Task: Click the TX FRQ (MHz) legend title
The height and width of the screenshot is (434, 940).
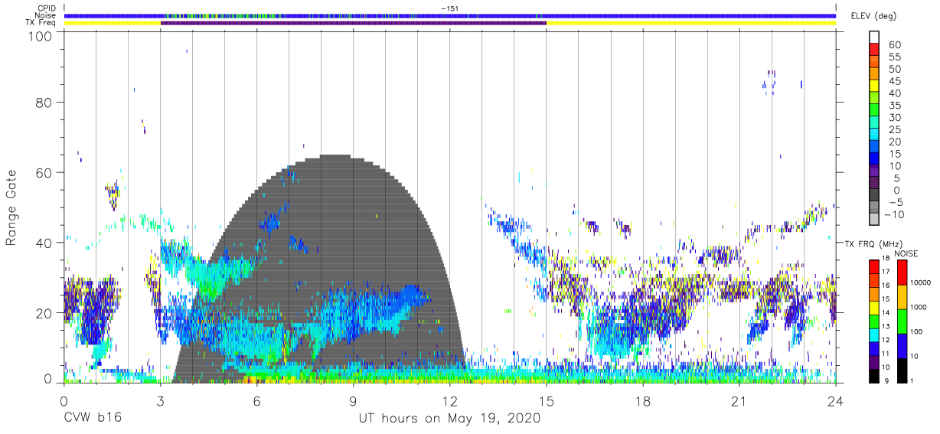Action: (875, 243)
